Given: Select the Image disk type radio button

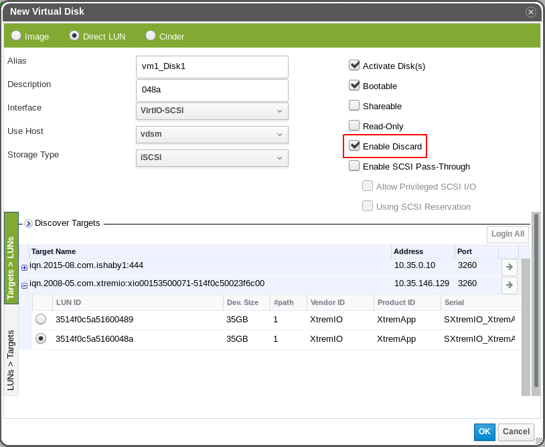Looking at the screenshot, I should click(16, 36).
